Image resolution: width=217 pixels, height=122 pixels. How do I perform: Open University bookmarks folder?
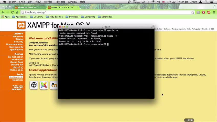(x=37, y=17)
